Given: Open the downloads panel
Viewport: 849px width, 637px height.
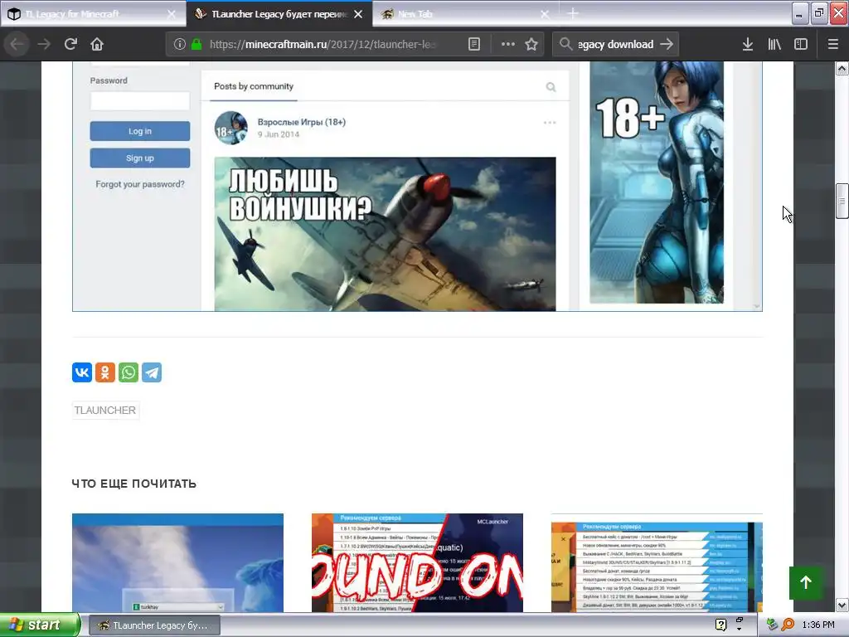Looking at the screenshot, I should 748,44.
